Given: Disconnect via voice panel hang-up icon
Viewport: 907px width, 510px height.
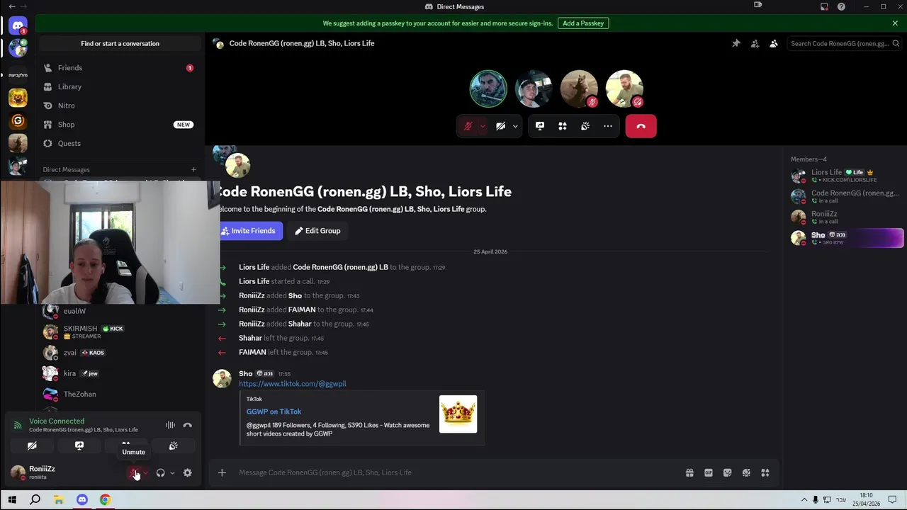Looking at the screenshot, I should 187,425.
